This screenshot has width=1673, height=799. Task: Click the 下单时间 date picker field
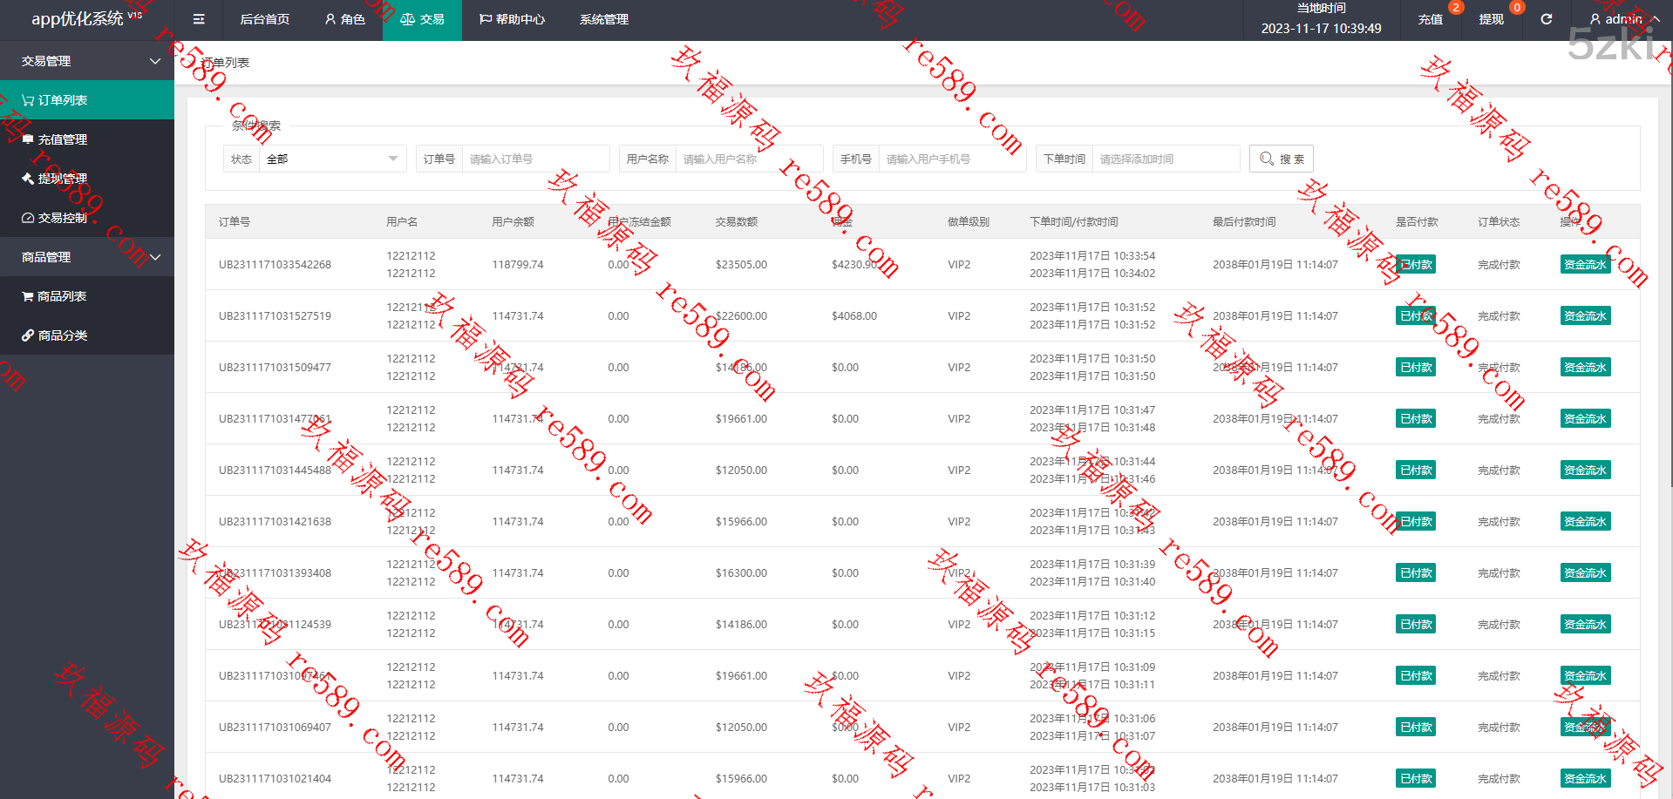pyautogui.click(x=1165, y=159)
